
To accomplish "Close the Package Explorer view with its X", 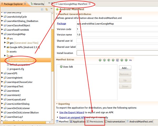I will point(25,4).
